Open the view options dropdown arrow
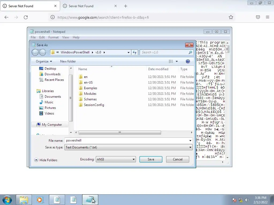Screen dimensions: 274x205 pos(177,61)
